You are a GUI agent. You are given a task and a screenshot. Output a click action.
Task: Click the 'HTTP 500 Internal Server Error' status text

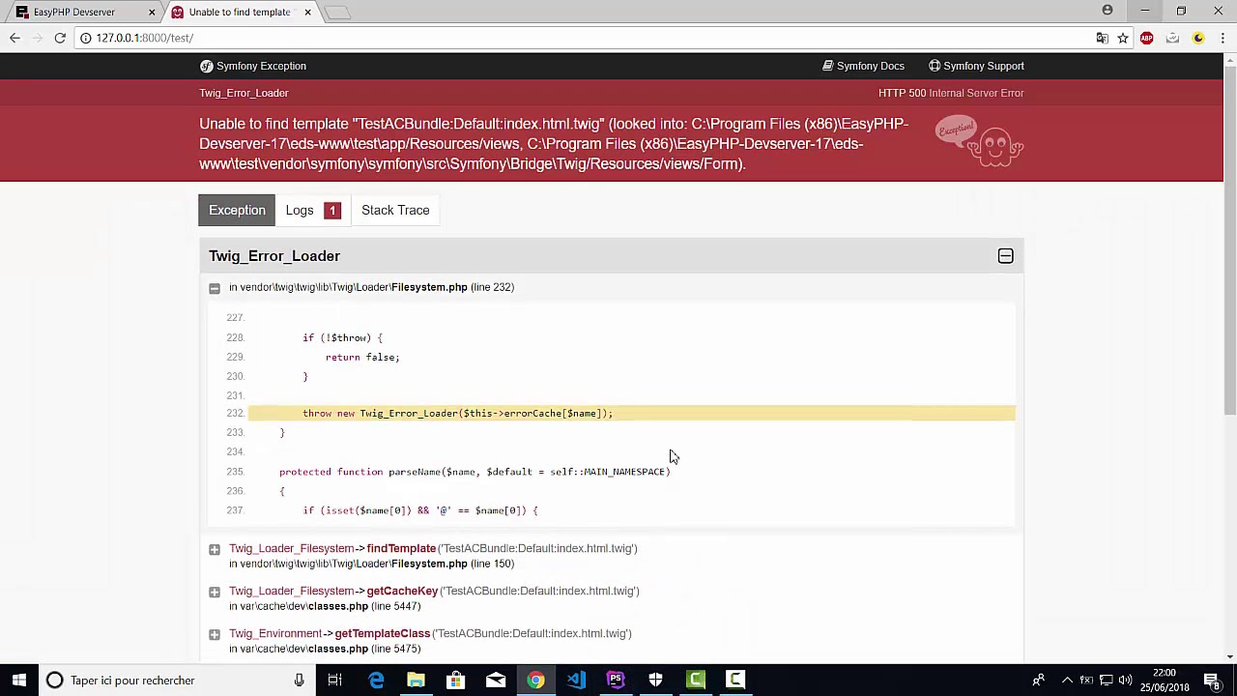951,93
